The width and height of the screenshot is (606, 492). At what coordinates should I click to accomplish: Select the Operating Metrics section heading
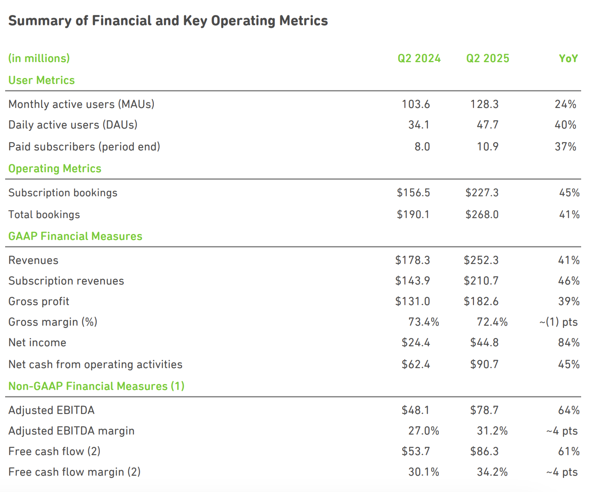click(x=55, y=168)
